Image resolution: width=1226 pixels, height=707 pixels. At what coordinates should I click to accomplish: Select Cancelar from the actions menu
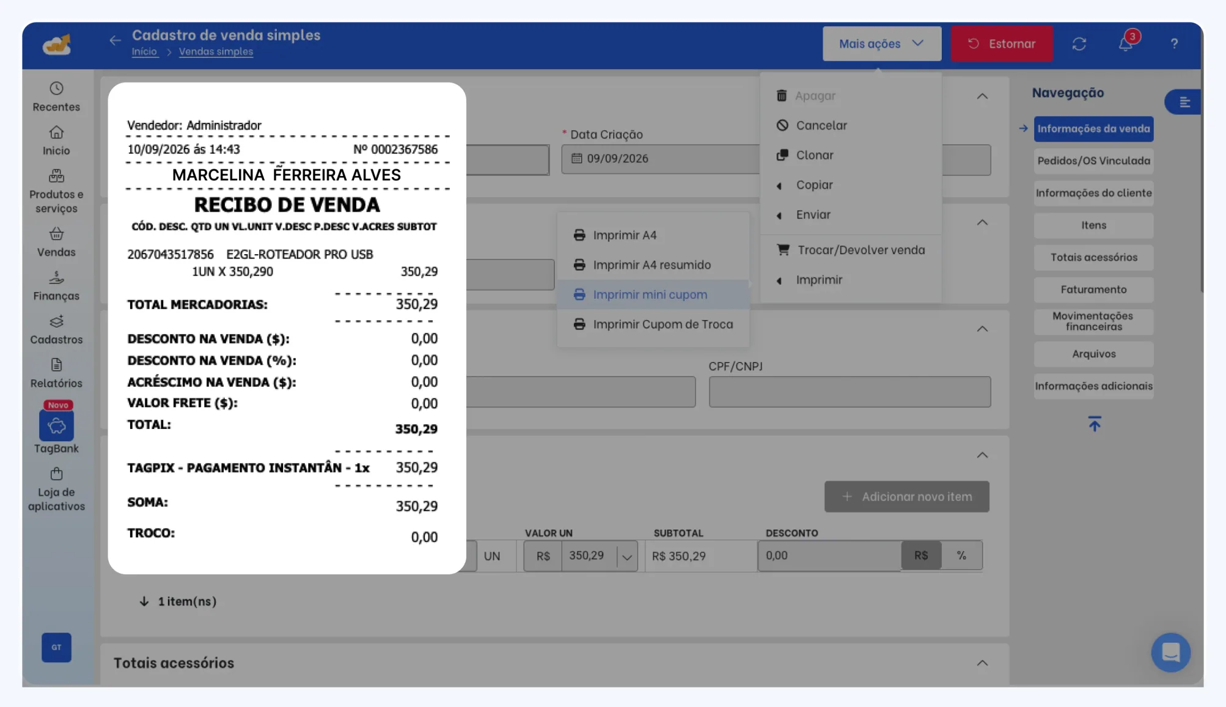[x=850, y=125]
